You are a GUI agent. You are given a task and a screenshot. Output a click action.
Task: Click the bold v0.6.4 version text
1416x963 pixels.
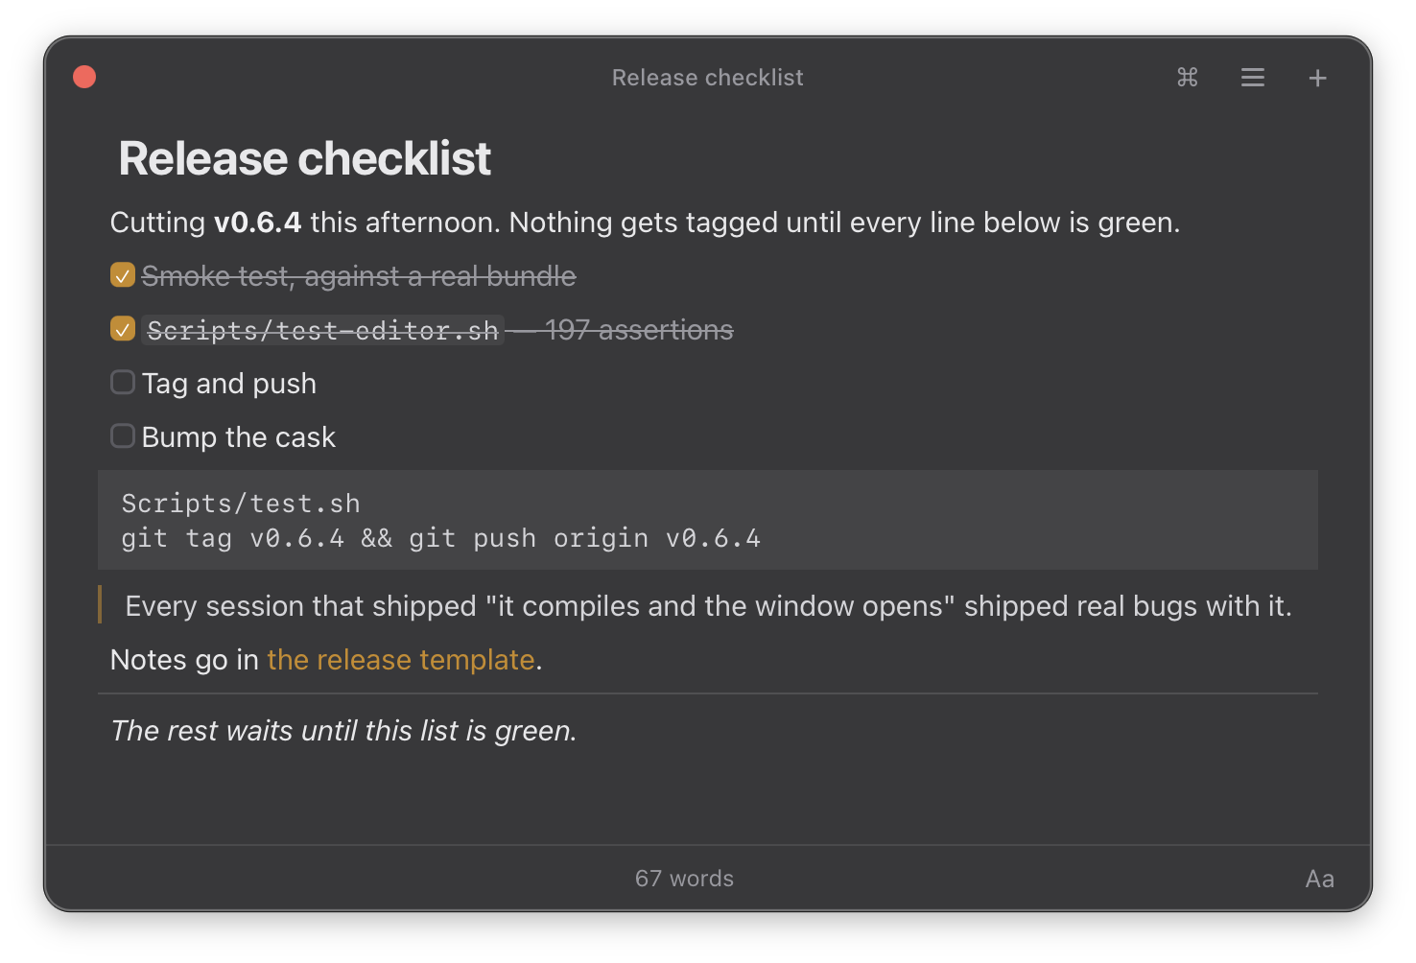point(257,223)
